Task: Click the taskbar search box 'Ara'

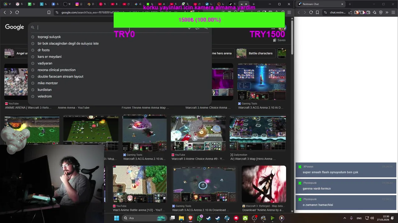Action: [x=144, y=218]
